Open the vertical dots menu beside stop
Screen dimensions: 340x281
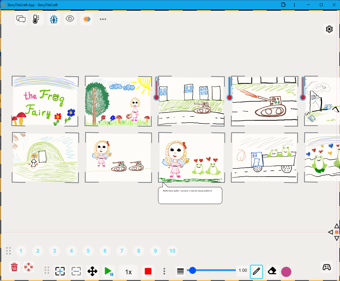[x=164, y=271]
